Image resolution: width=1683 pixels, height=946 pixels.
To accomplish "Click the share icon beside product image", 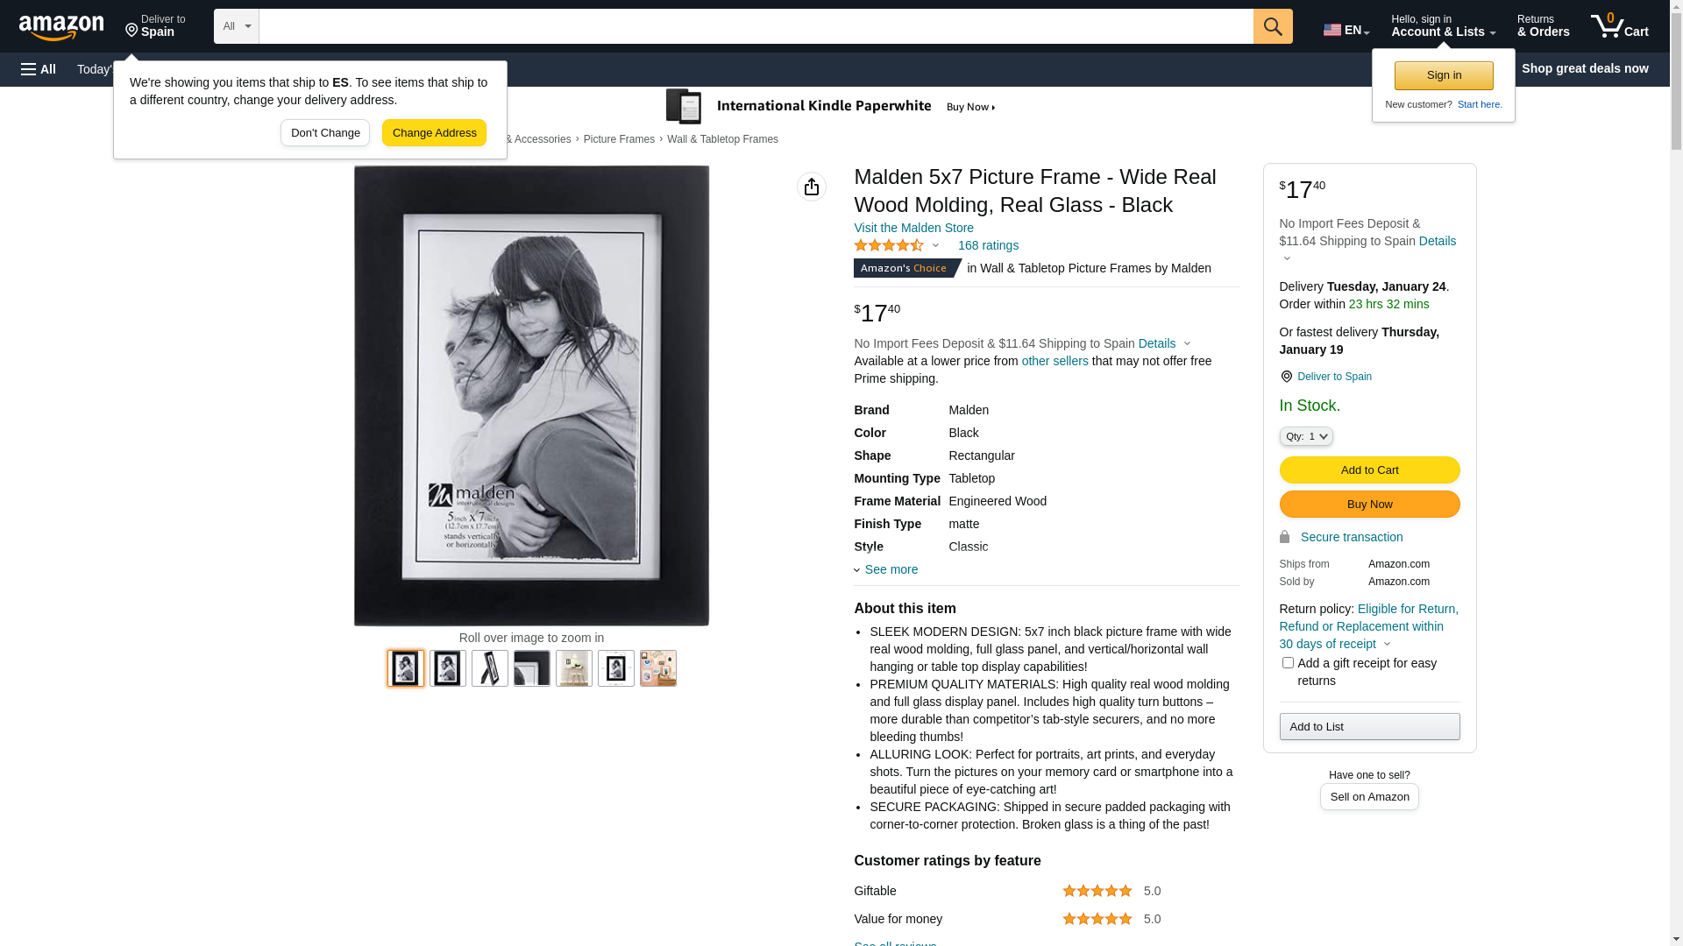I will (812, 187).
